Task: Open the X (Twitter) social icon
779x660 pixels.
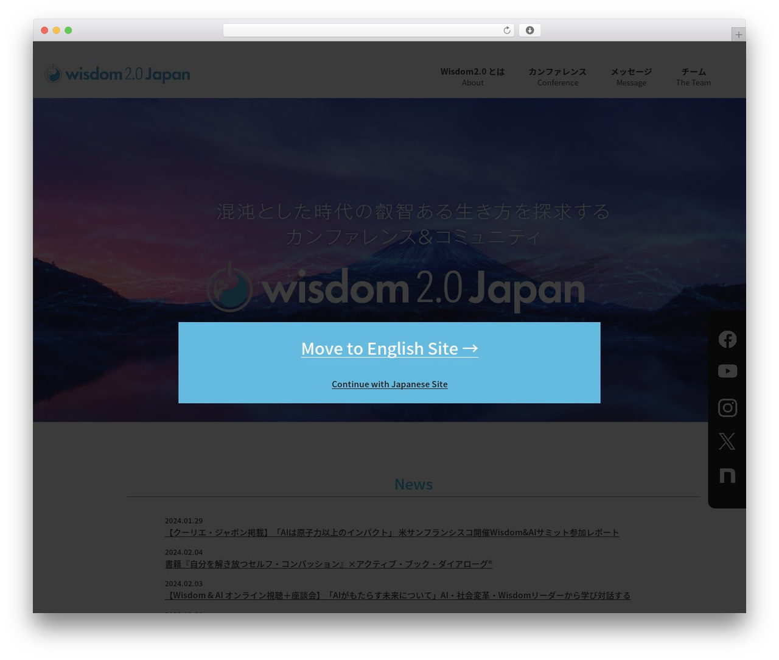Action: point(727,441)
